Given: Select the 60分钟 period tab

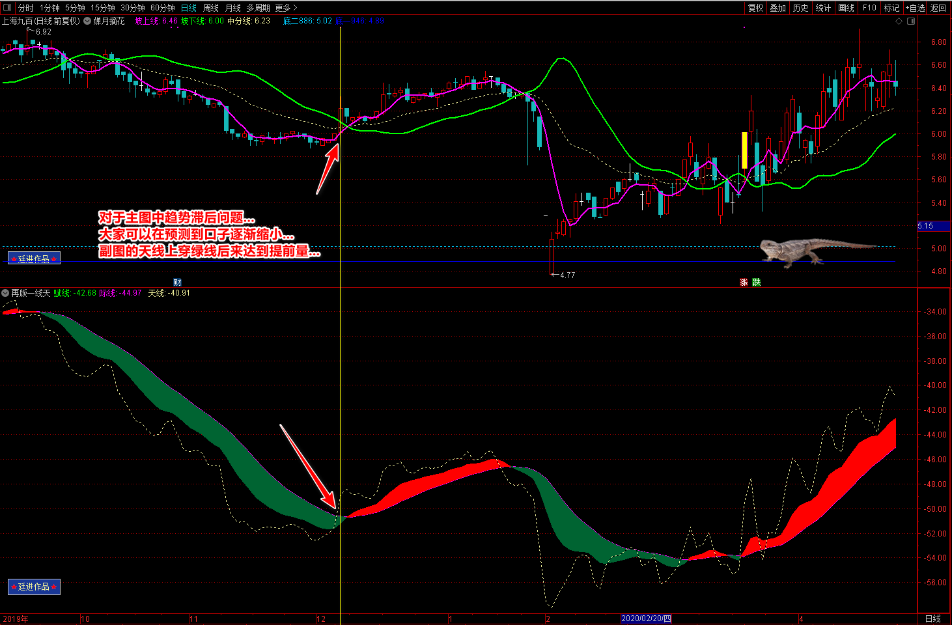Looking at the screenshot, I should (162, 8).
